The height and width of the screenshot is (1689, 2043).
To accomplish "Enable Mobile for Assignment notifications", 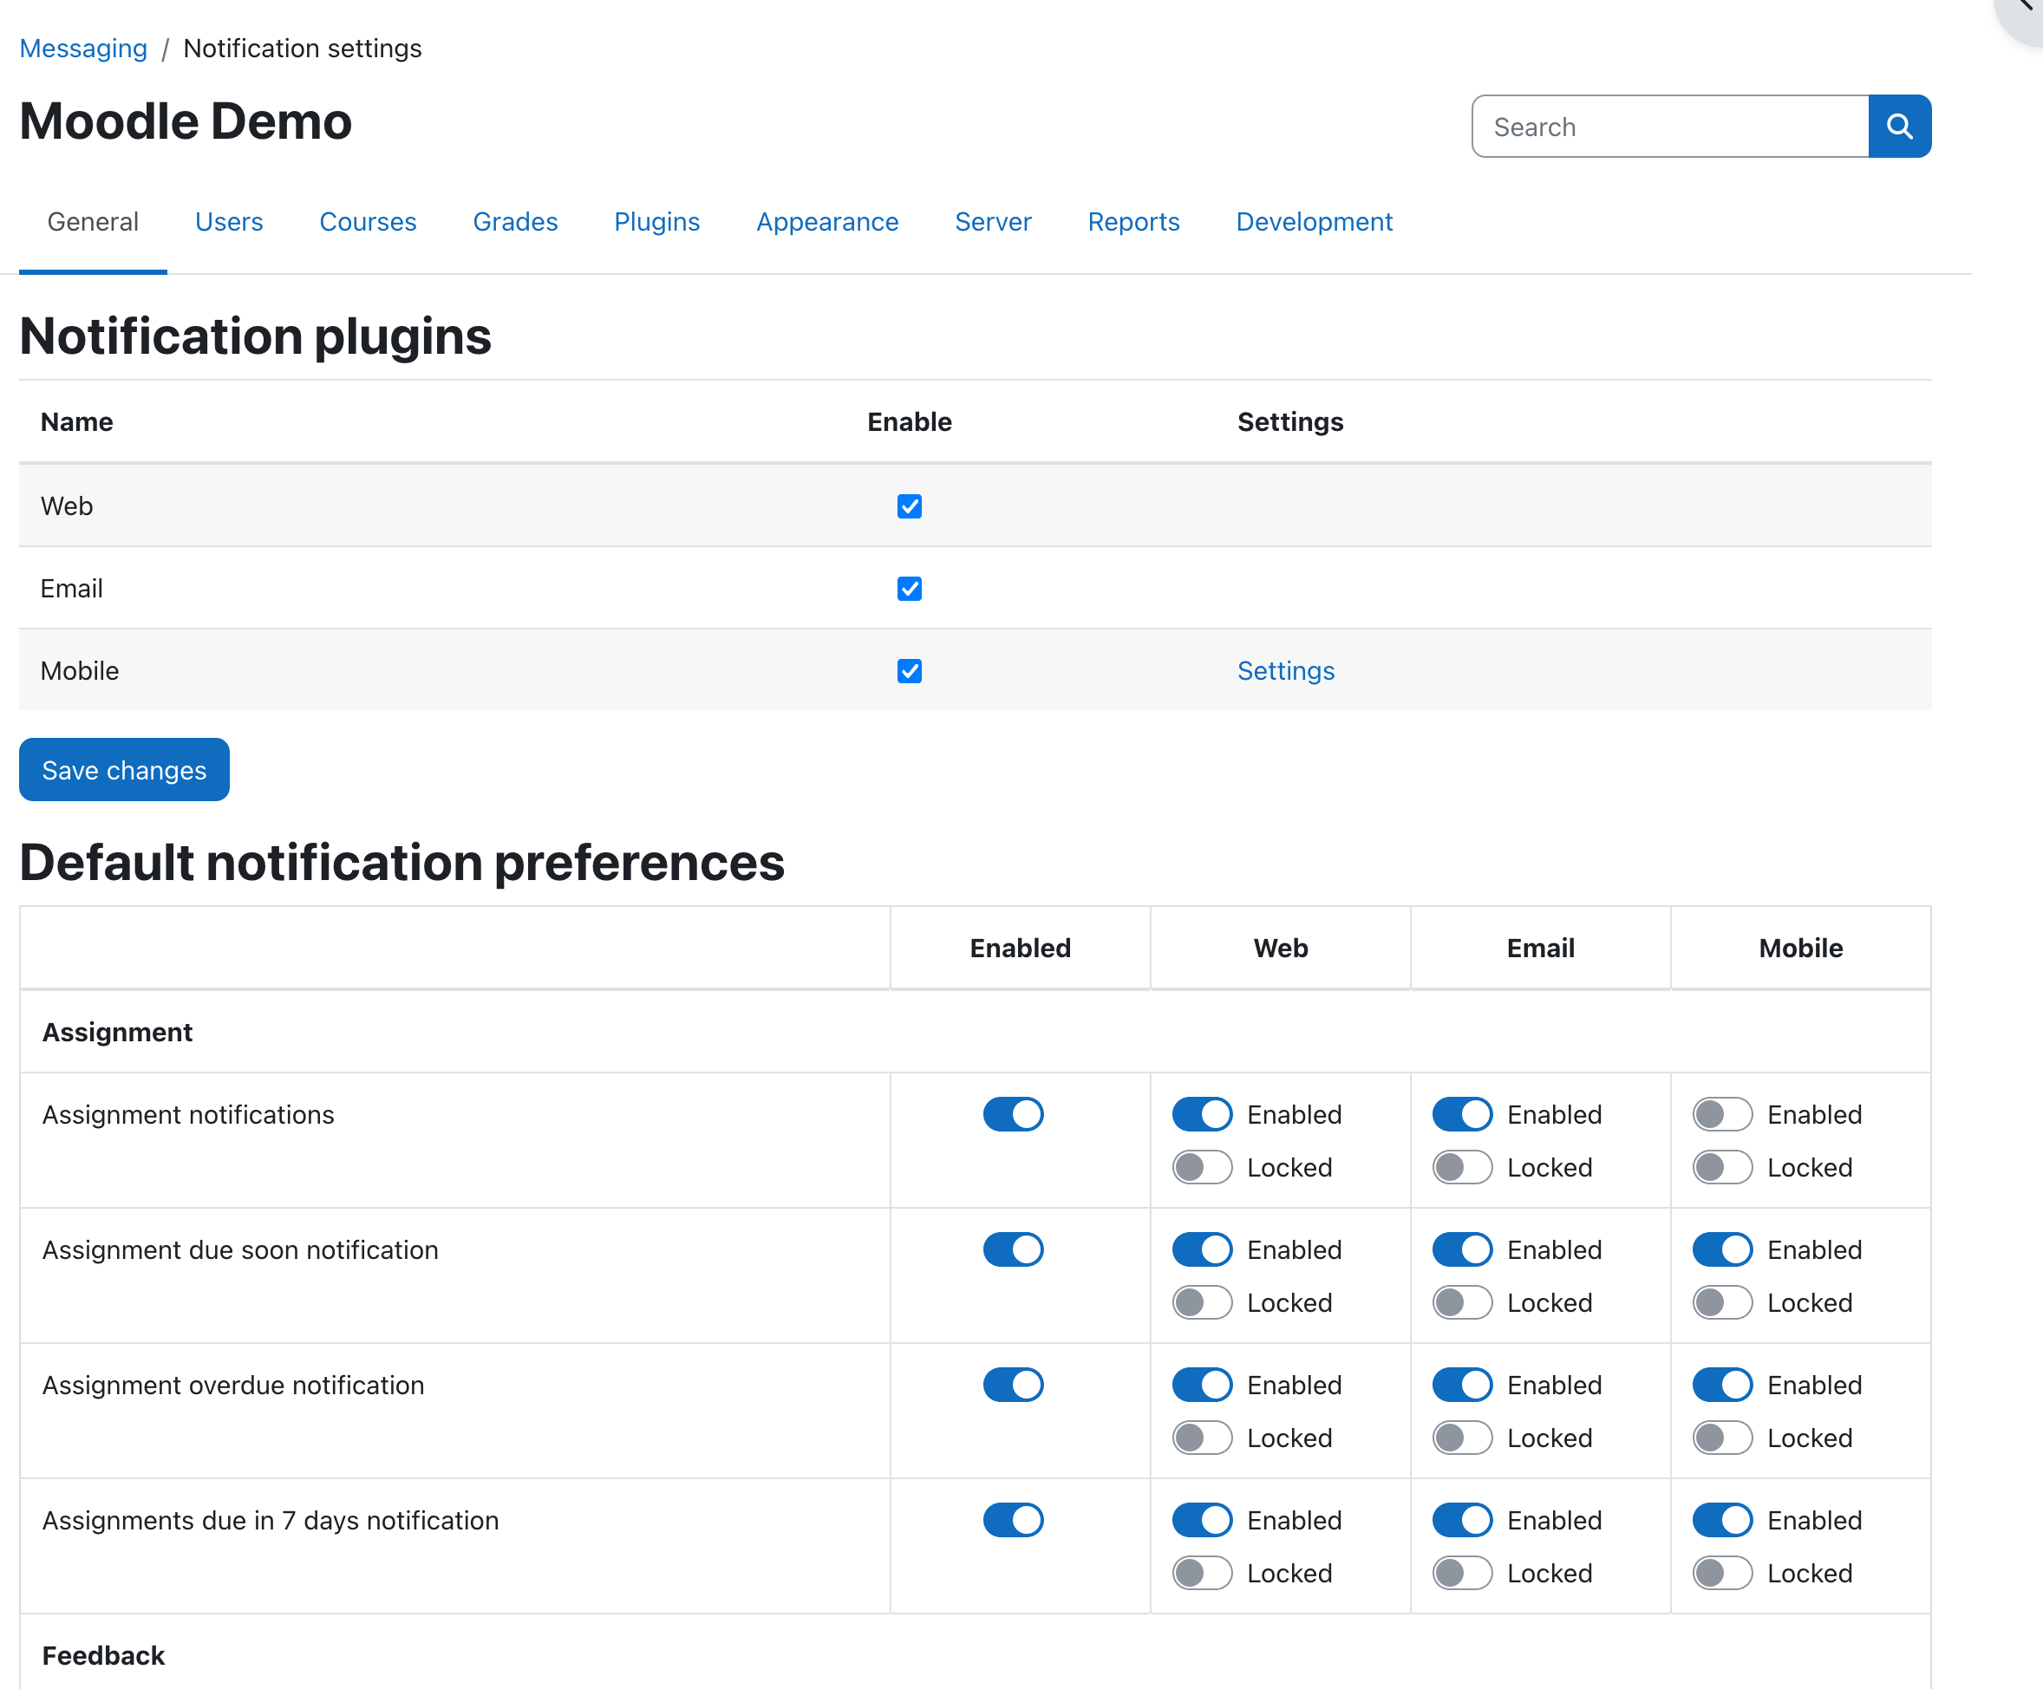I will pyautogui.click(x=1723, y=1114).
